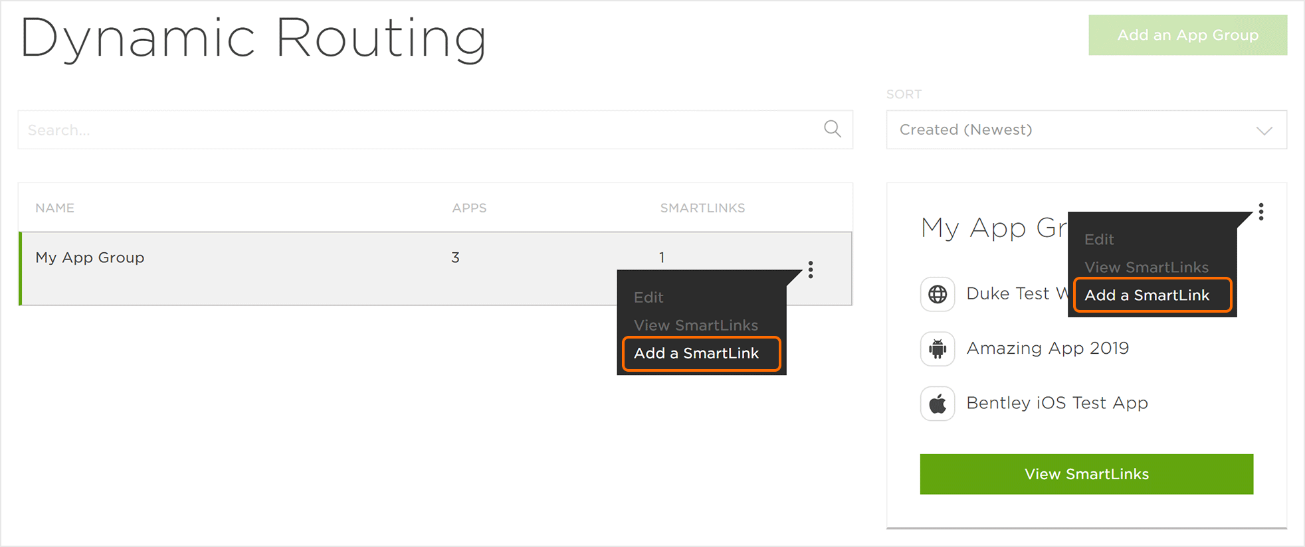Choose Edit in the row context menu

(x=649, y=297)
